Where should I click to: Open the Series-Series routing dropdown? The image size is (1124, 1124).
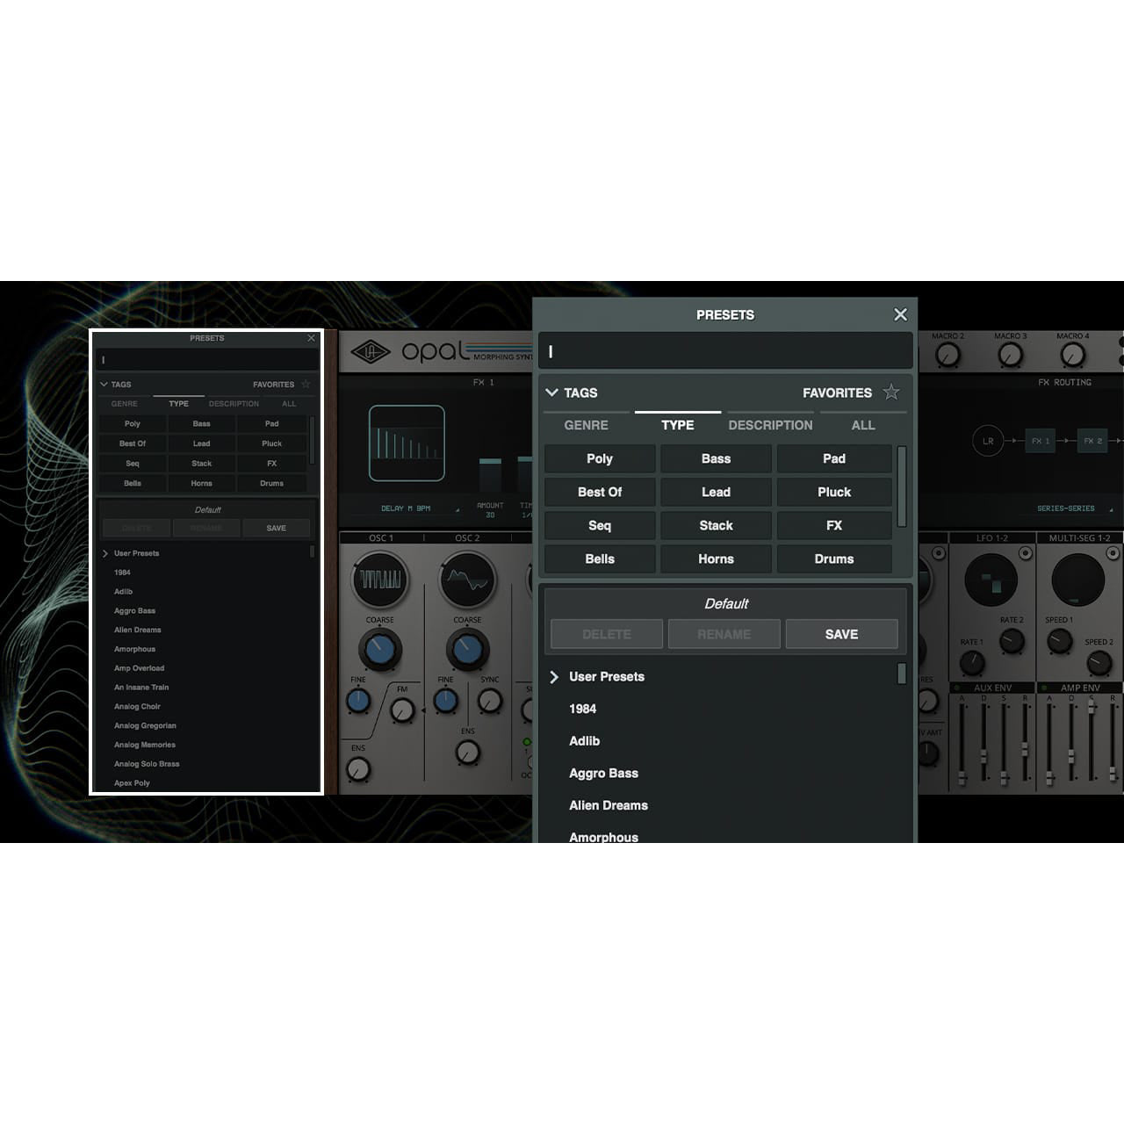1072,508
